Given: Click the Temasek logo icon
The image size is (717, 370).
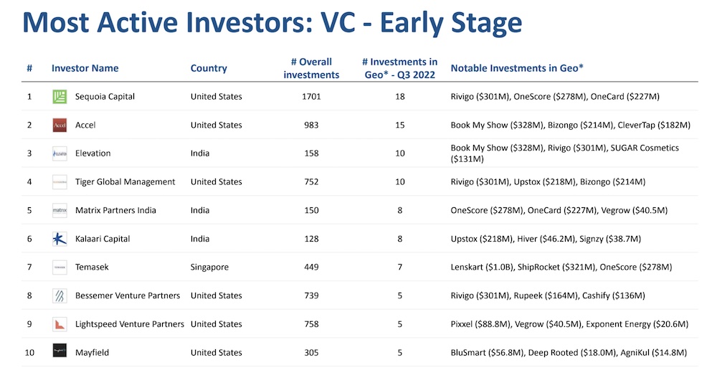Looking at the screenshot, I should [60, 267].
